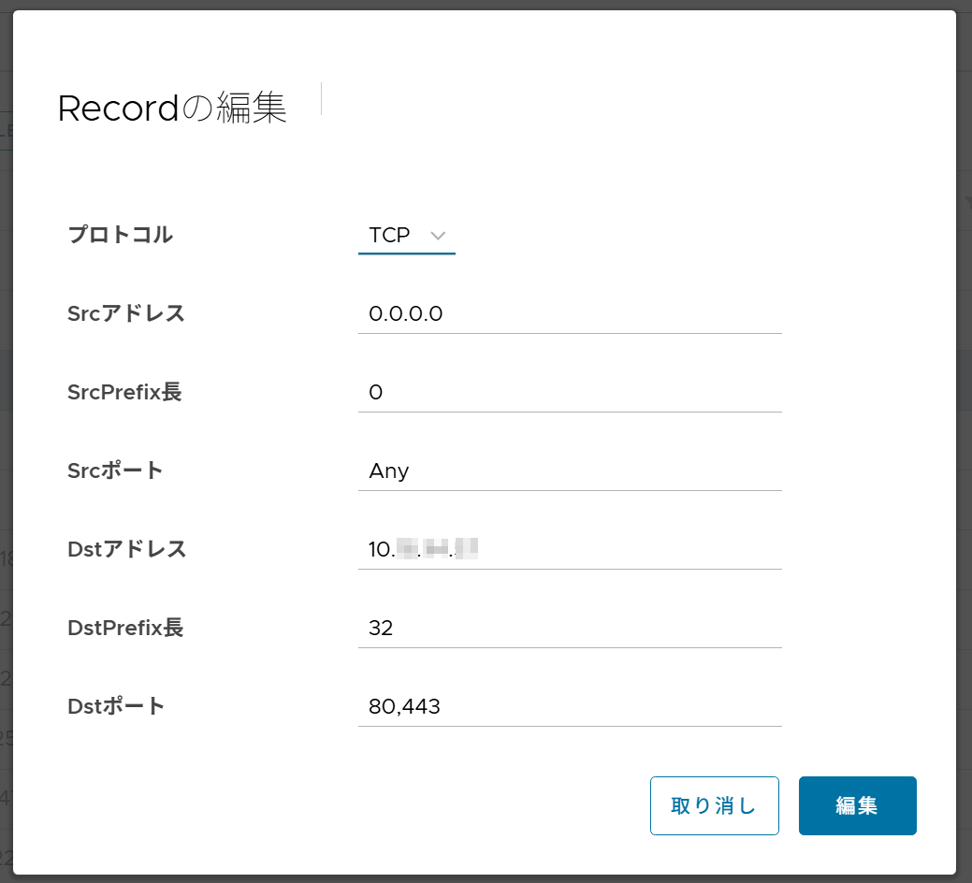Click the vertical divider beside the dialog title
Screen dimensions: 972x883
(x=321, y=99)
